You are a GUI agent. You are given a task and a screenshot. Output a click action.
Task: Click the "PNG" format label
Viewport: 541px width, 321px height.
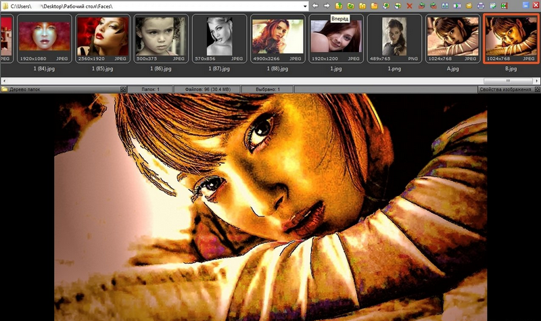(413, 59)
